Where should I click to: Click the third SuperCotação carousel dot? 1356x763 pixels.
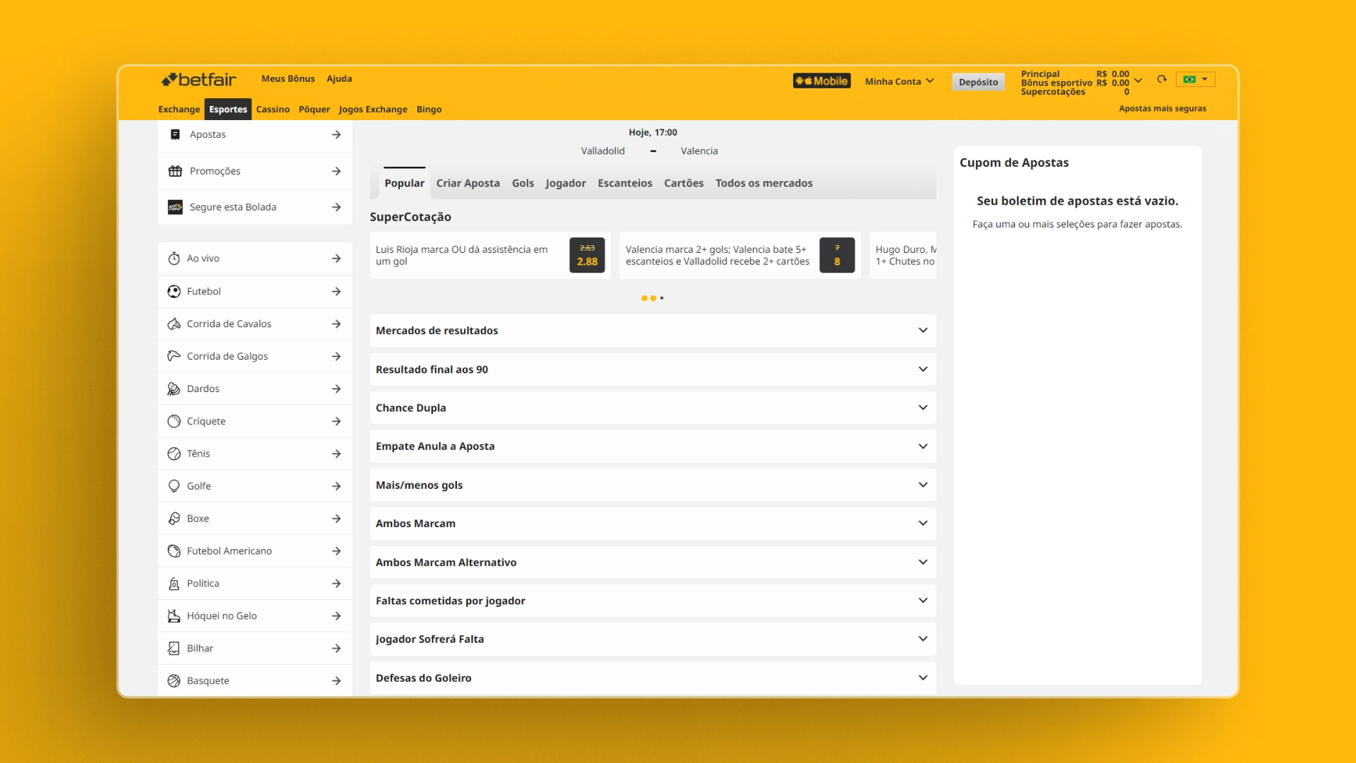(x=662, y=298)
